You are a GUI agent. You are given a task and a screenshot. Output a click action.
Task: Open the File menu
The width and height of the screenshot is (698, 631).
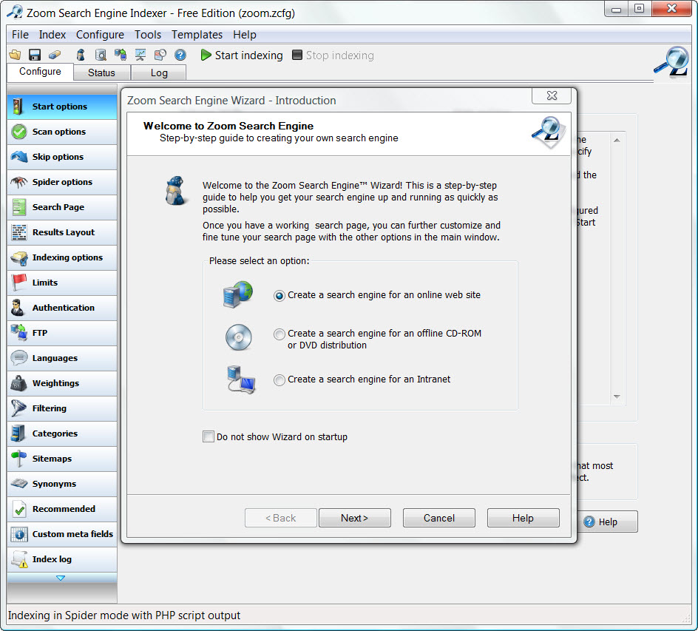point(20,35)
